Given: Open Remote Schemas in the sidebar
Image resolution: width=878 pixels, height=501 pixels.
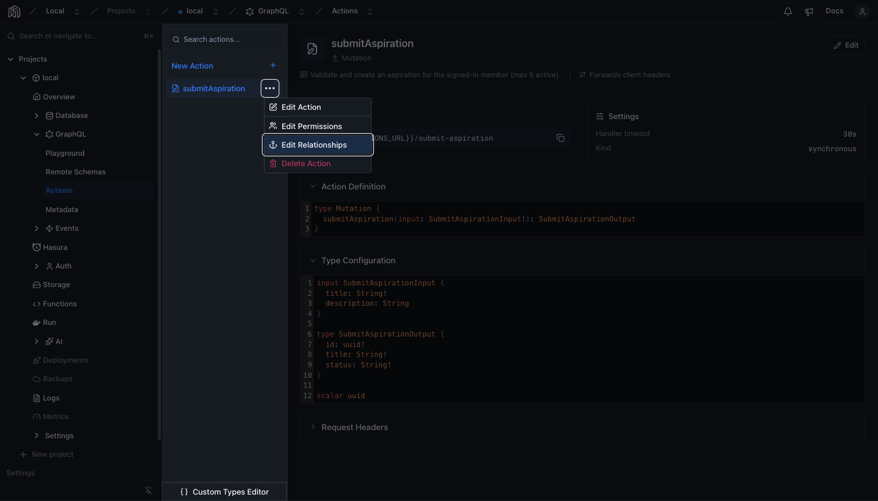Looking at the screenshot, I should coord(75,172).
